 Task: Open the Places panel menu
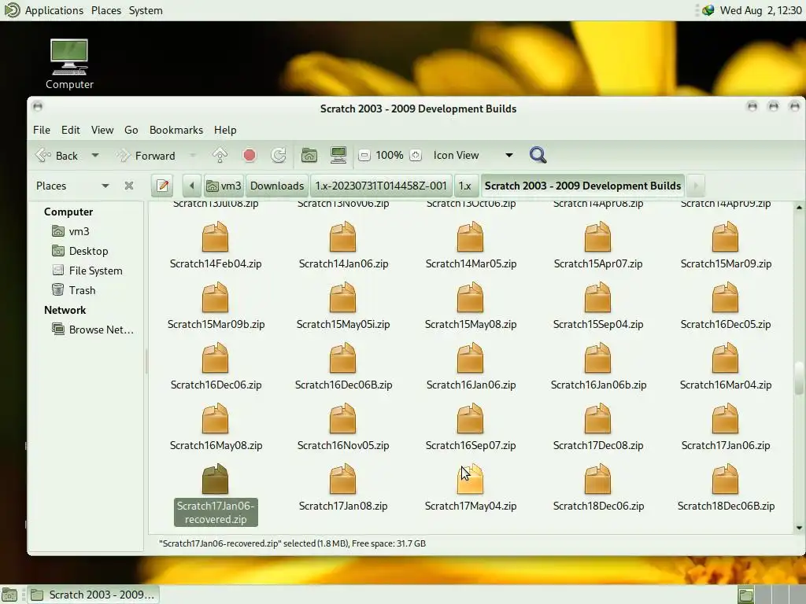[x=106, y=10]
